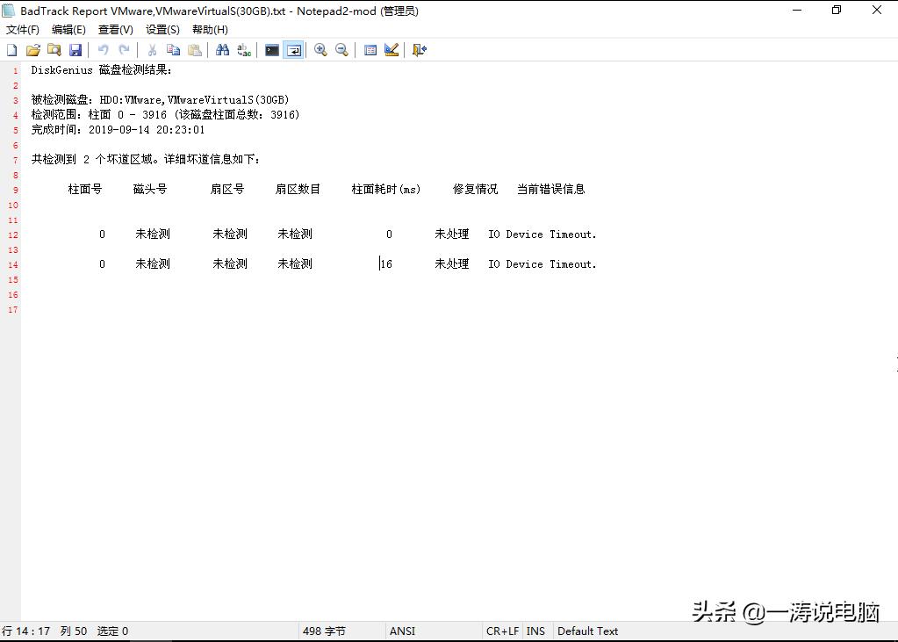Open the Find dialog via binoculars icon
The height and width of the screenshot is (642, 898).
pos(221,50)
